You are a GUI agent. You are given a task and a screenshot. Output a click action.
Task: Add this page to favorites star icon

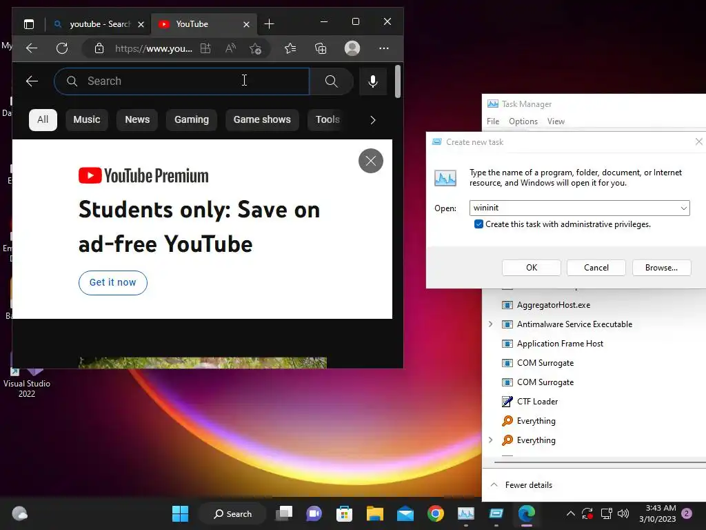pyautogui.click(x=255, y=48)
